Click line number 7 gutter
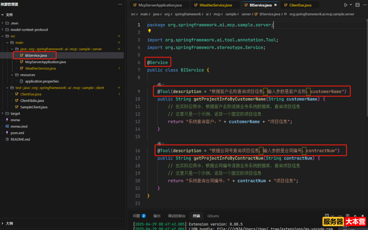Viewport: 368px width, 230px height. [139, 70]
